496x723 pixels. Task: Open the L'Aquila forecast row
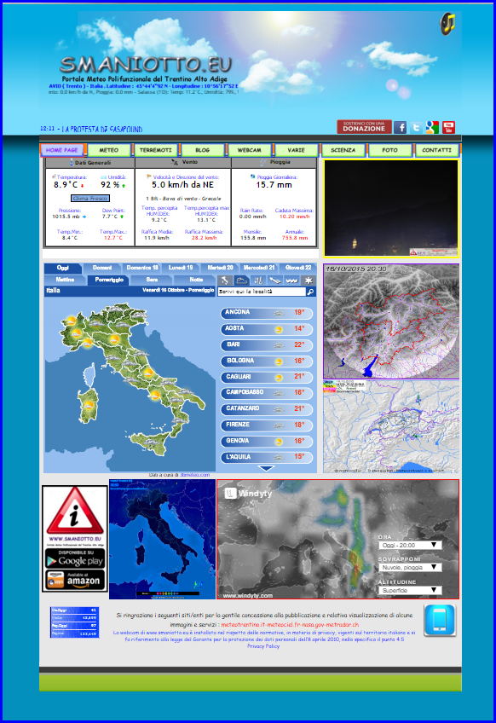pyautogui.click(x=267, y=457)
